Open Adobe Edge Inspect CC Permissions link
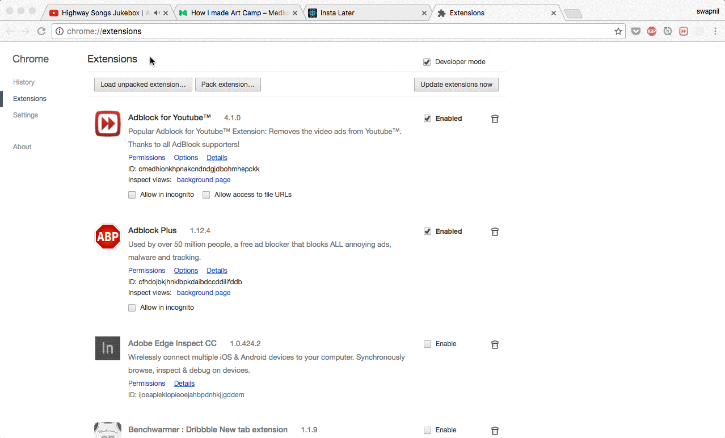 [x=146, y=384]
